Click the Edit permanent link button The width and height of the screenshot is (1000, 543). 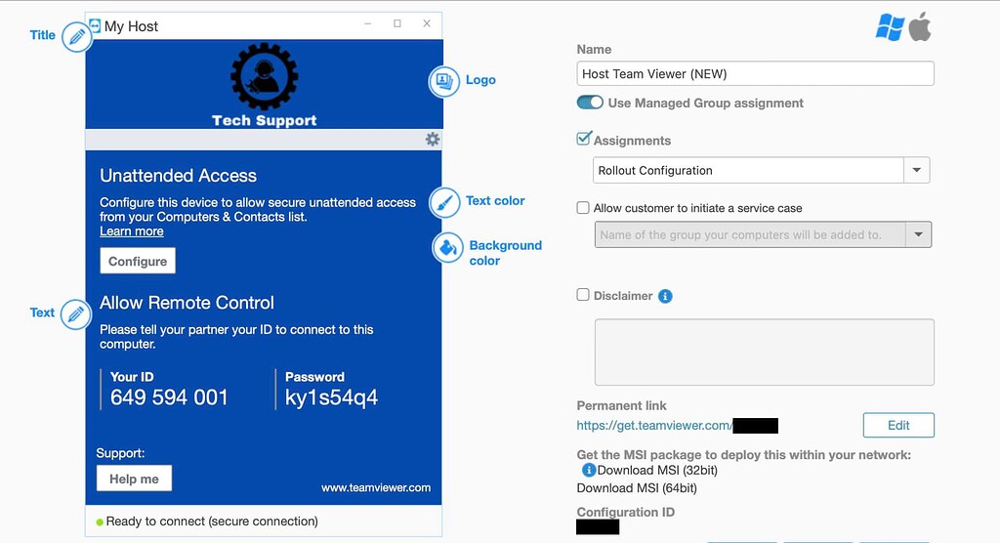click(x=898, y=425)
